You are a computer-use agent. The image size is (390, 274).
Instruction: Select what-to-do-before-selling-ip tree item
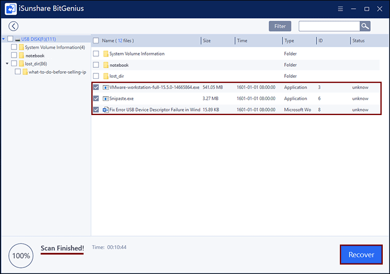[x=57, y=72]
